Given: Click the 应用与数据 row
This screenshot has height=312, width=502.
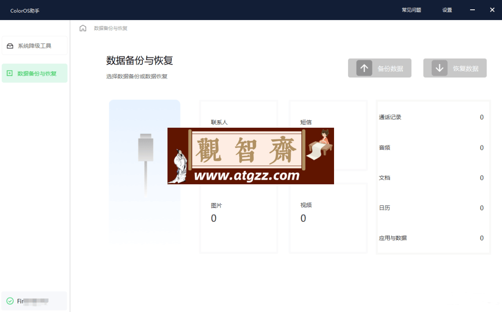Looking at the screenshot, I should pyautogui.click(x=431, y=238).
